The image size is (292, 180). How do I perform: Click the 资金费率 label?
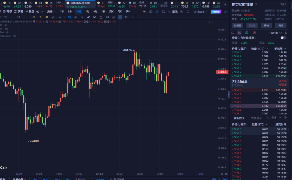tap(237, 15)
